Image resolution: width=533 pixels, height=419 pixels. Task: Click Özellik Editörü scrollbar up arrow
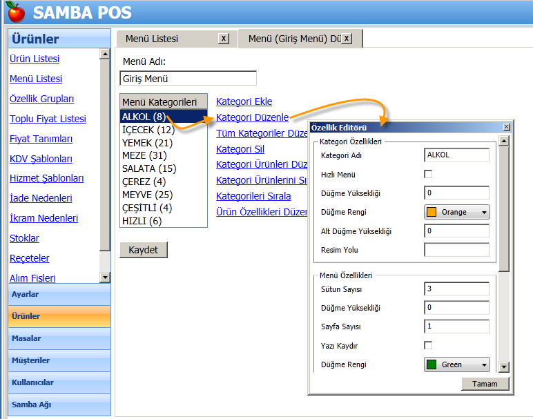[x=504, y=141]
